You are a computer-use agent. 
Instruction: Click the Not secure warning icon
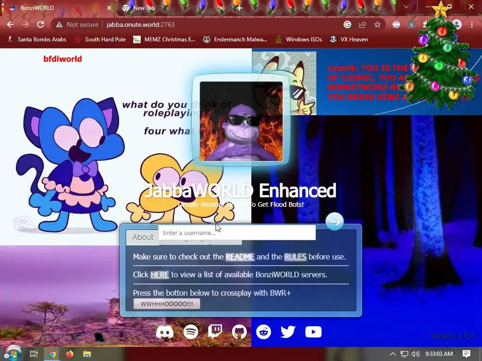click(x=59, y=24)
